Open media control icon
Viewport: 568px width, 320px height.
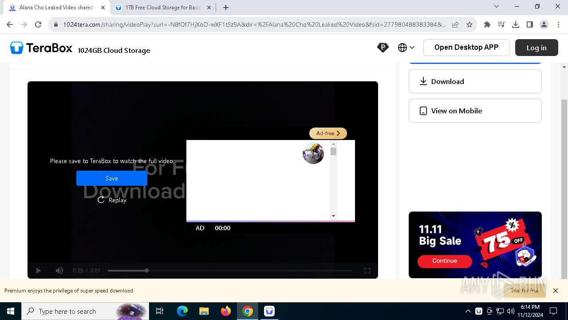click(x=501, y=24)
